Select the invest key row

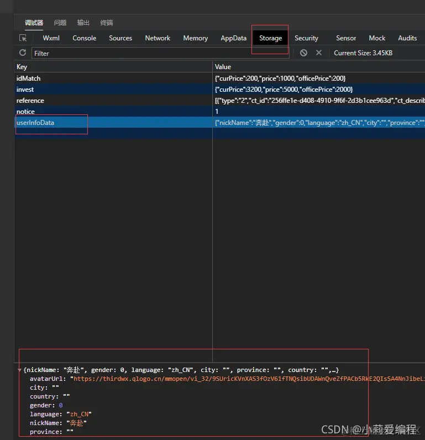tap(113, 89)
